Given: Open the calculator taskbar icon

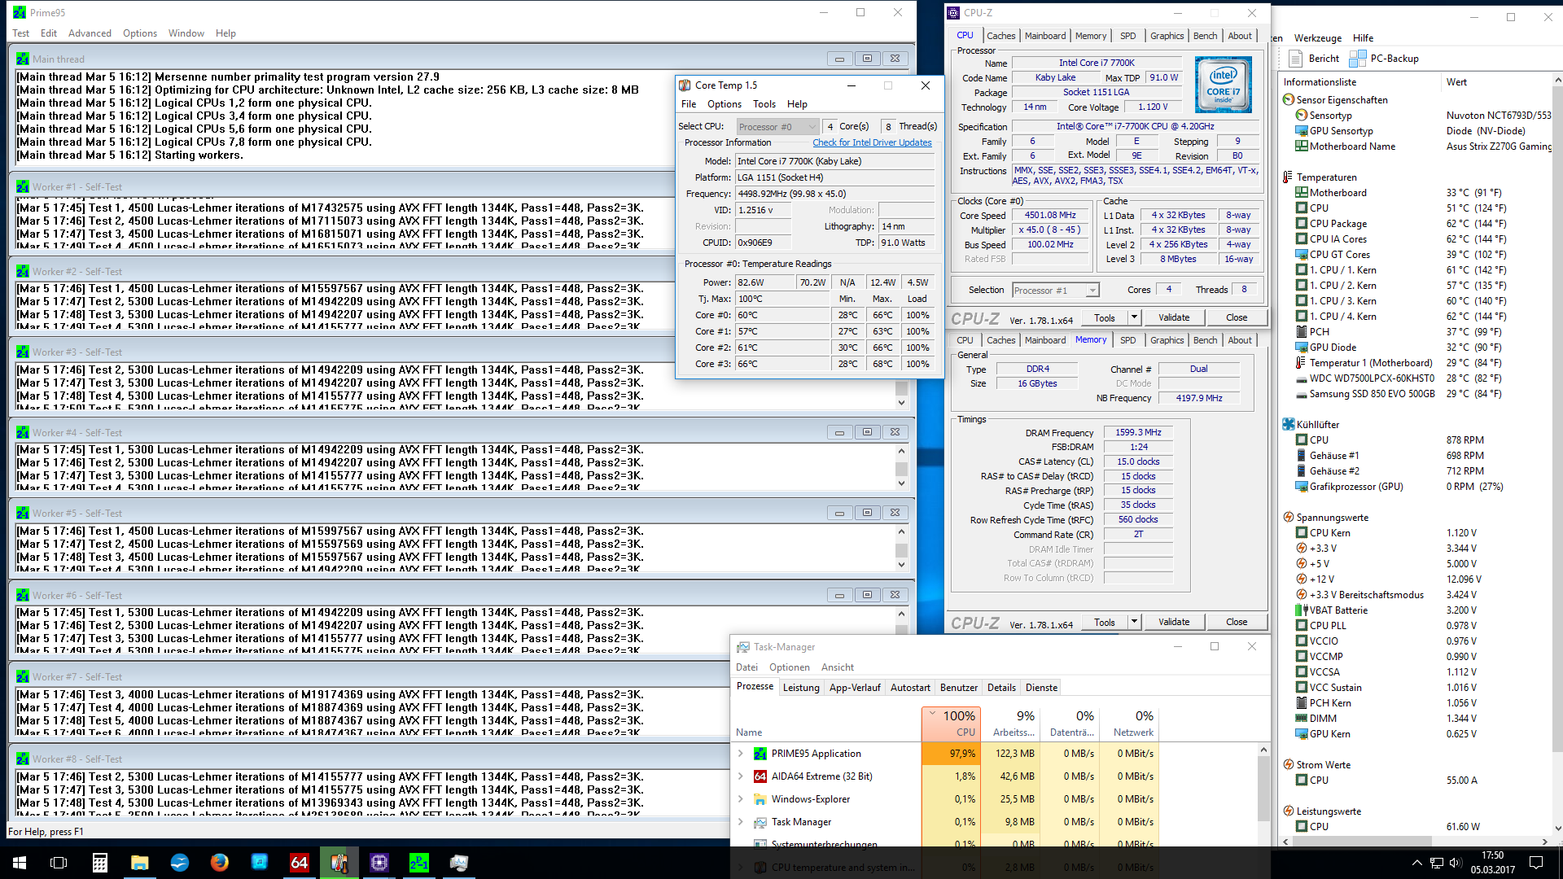Looking at the screenshot, I should pyautogui.click(x=100, y=863).
